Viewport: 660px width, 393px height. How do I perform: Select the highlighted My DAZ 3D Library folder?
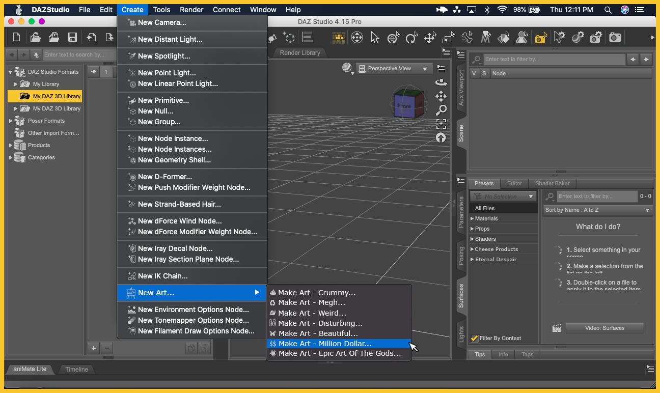tap(45, 96)
